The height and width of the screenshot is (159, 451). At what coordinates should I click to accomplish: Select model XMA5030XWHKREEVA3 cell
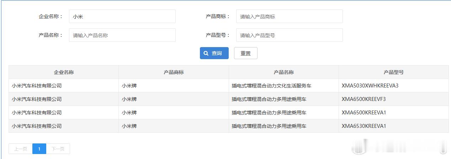coord(393,86)
